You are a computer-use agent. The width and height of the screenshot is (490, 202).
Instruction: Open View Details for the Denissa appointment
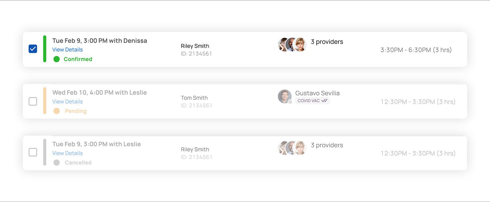click(67, 50)
